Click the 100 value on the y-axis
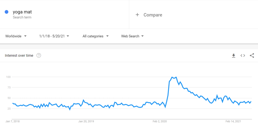Screen dimensions: 258x138 [8, 77]
